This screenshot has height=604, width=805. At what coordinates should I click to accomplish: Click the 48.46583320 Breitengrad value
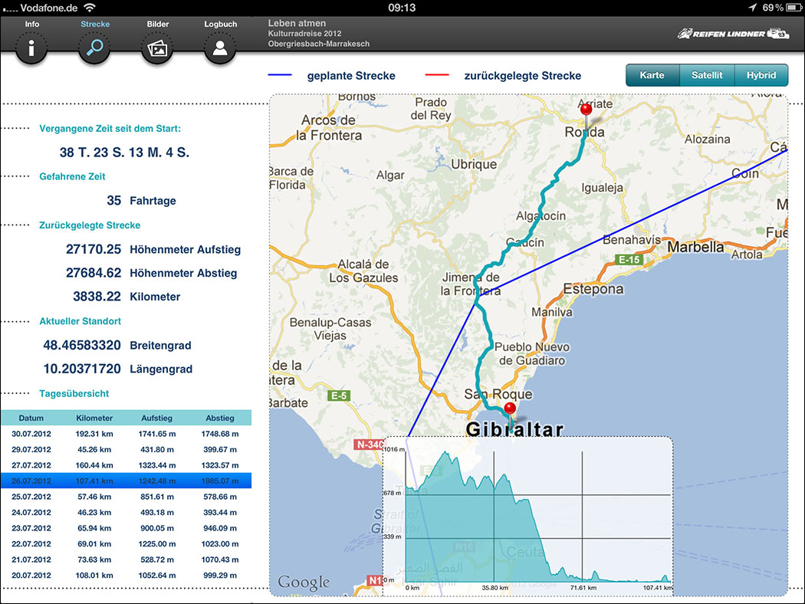[x=82, y=345]
